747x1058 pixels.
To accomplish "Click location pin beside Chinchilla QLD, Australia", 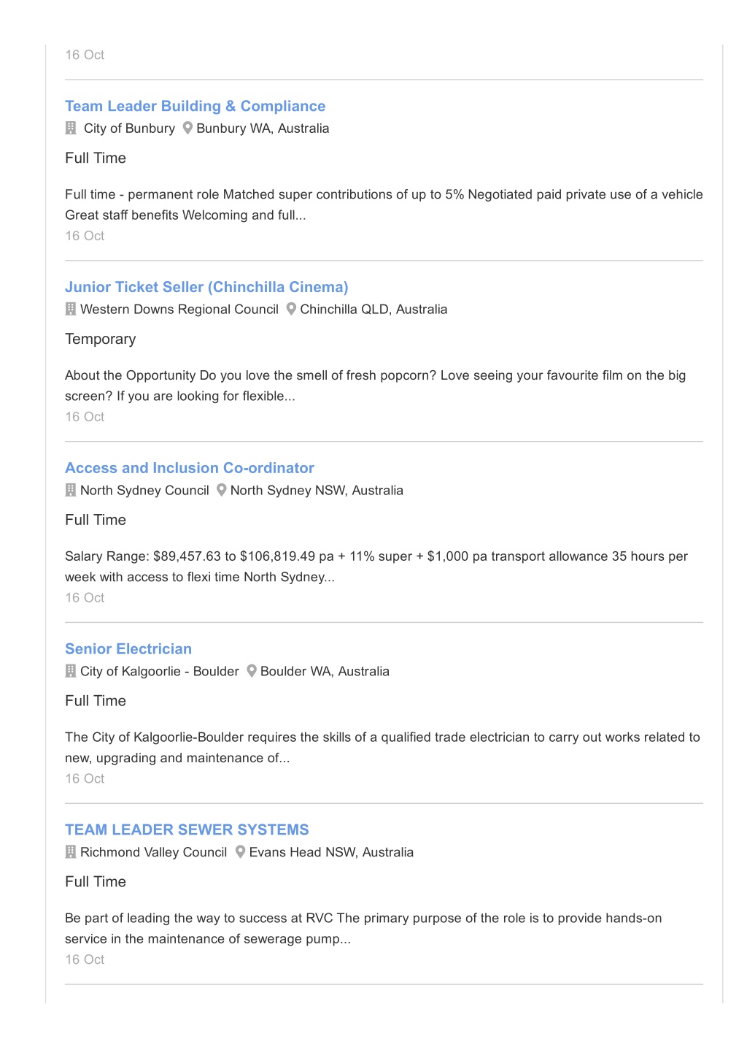I will (291, 309).
